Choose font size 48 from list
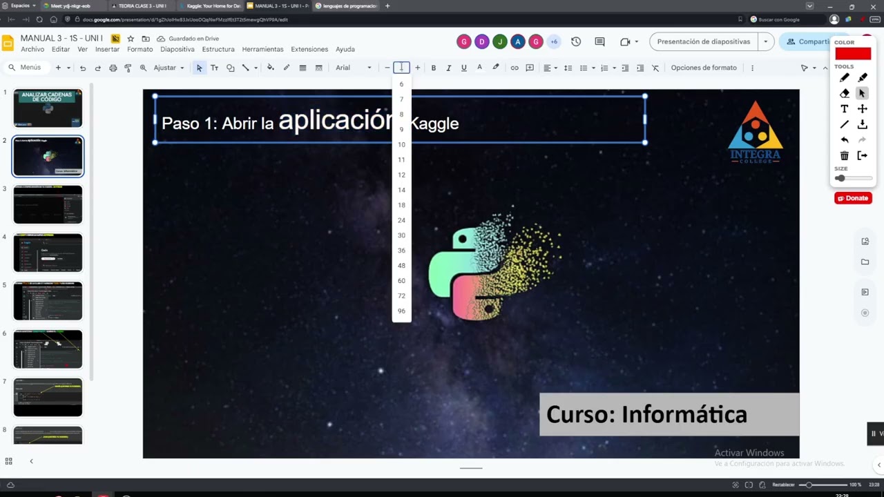Image resolution: width=884 pixels, height=497 pixels. click(x=401, y=266)
